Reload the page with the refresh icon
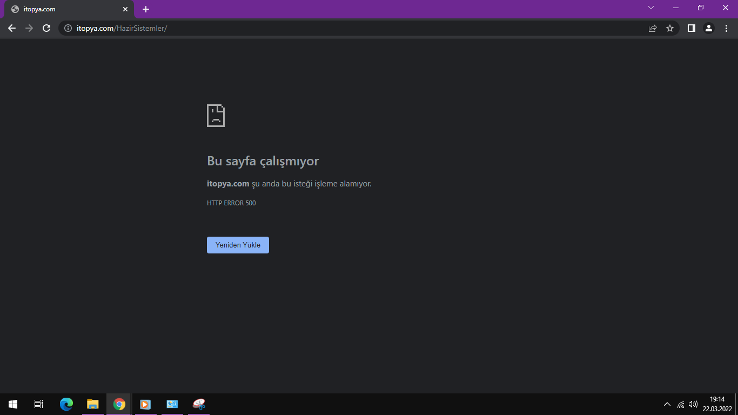738x415 pixels. [x=46, y=28]
